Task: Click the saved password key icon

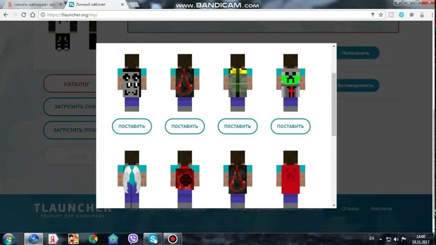Action: coord(373,15)
